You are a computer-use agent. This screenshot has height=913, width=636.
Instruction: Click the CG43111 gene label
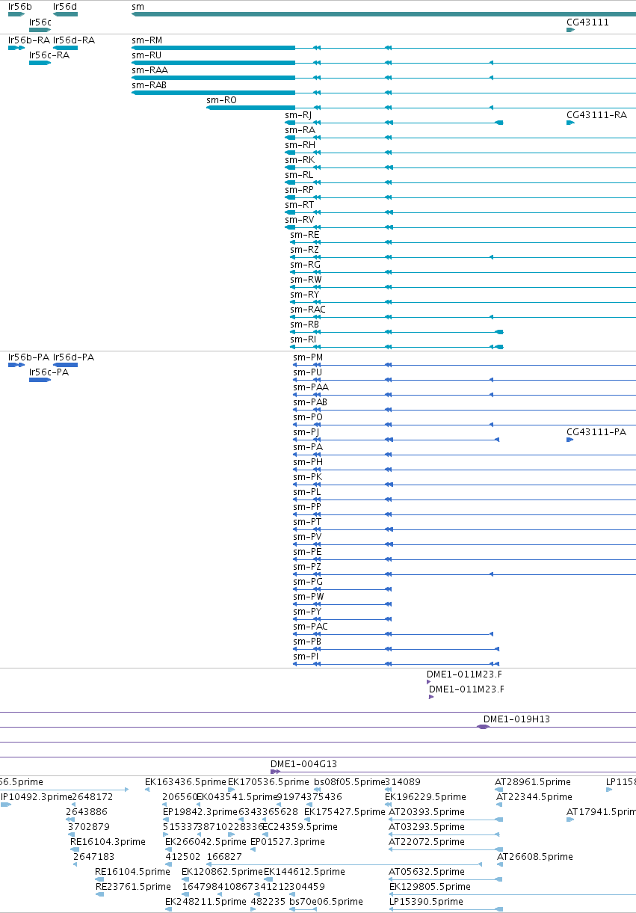coord(587,22)
